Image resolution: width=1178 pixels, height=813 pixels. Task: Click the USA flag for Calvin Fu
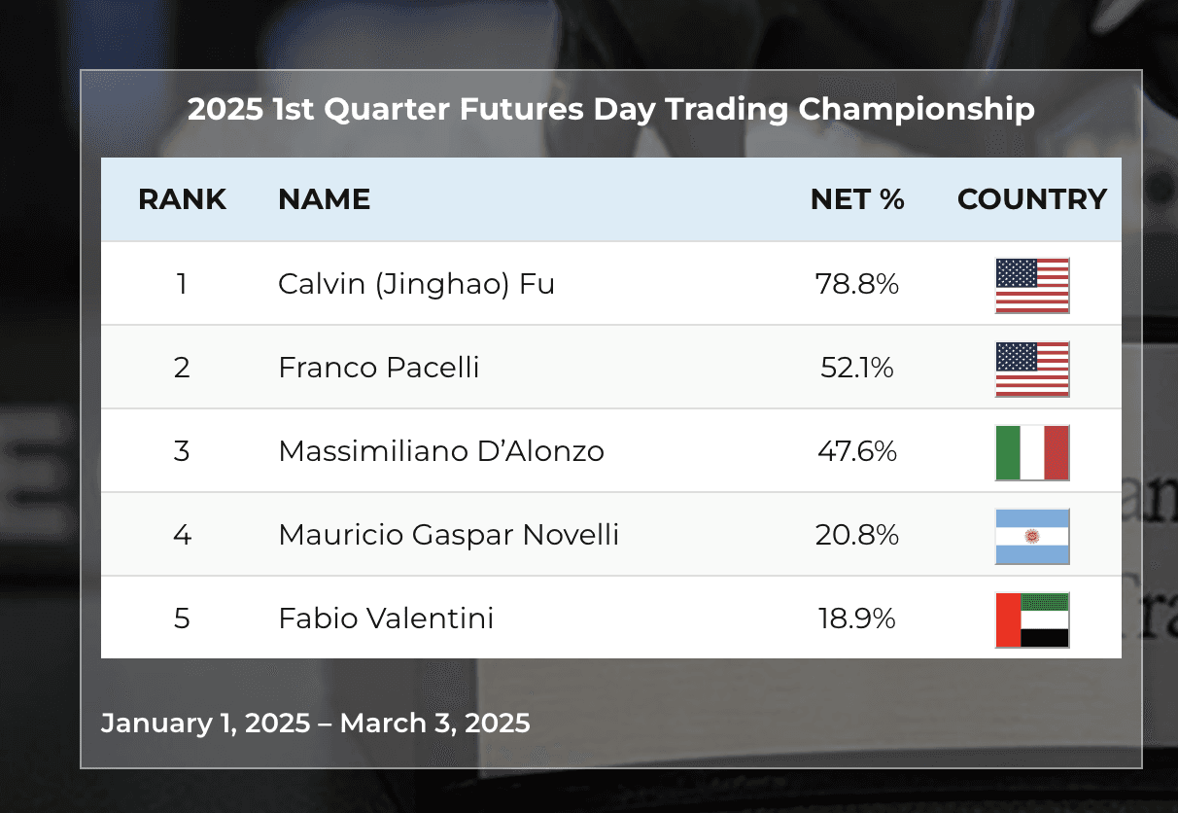[x=1032, y=285]
